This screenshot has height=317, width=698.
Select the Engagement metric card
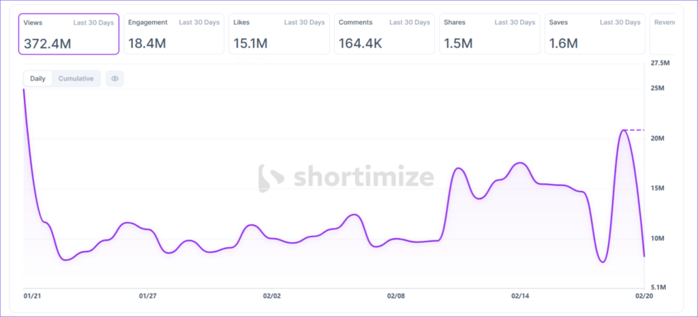click(174, 34)
